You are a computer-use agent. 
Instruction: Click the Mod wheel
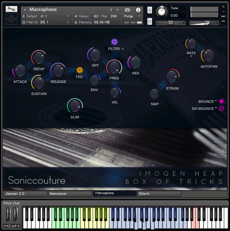pos(15,214)
